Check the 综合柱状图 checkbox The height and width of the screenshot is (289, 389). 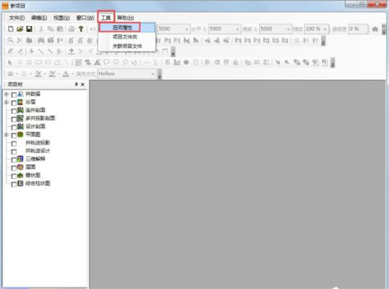14,183
